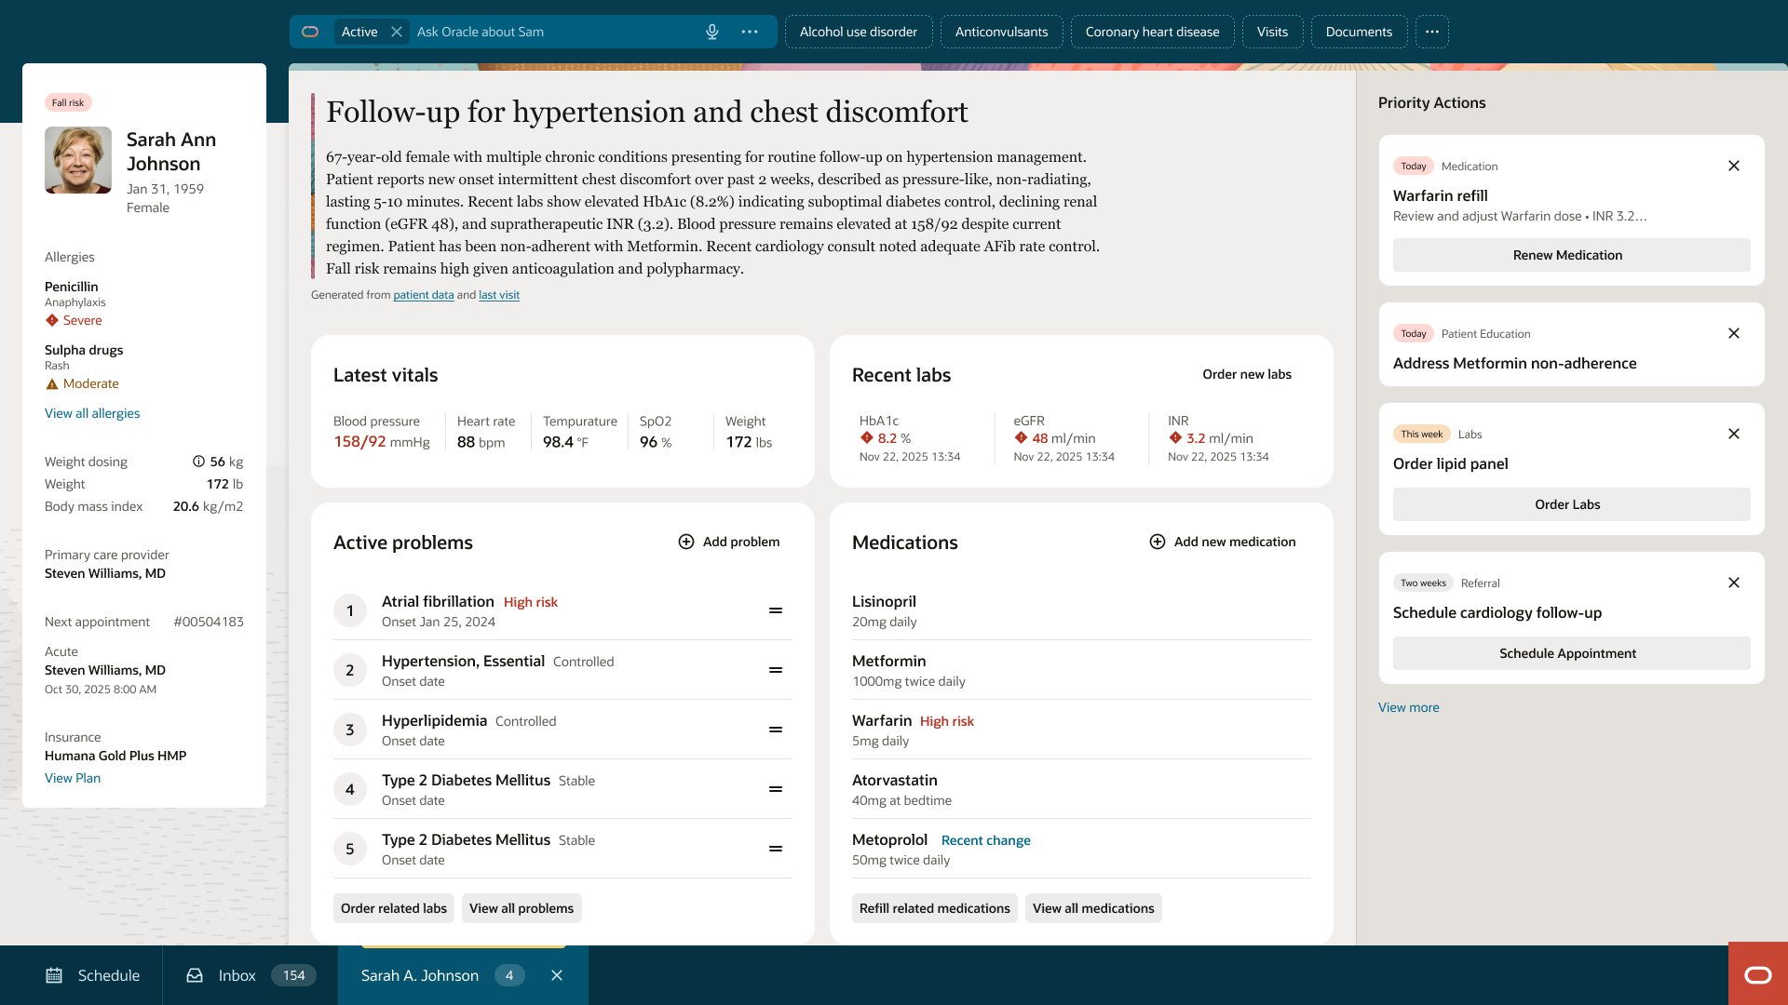Expand View more priority actions
The width and height of the screenshot is (1788, 1005).
[1408, 707]
